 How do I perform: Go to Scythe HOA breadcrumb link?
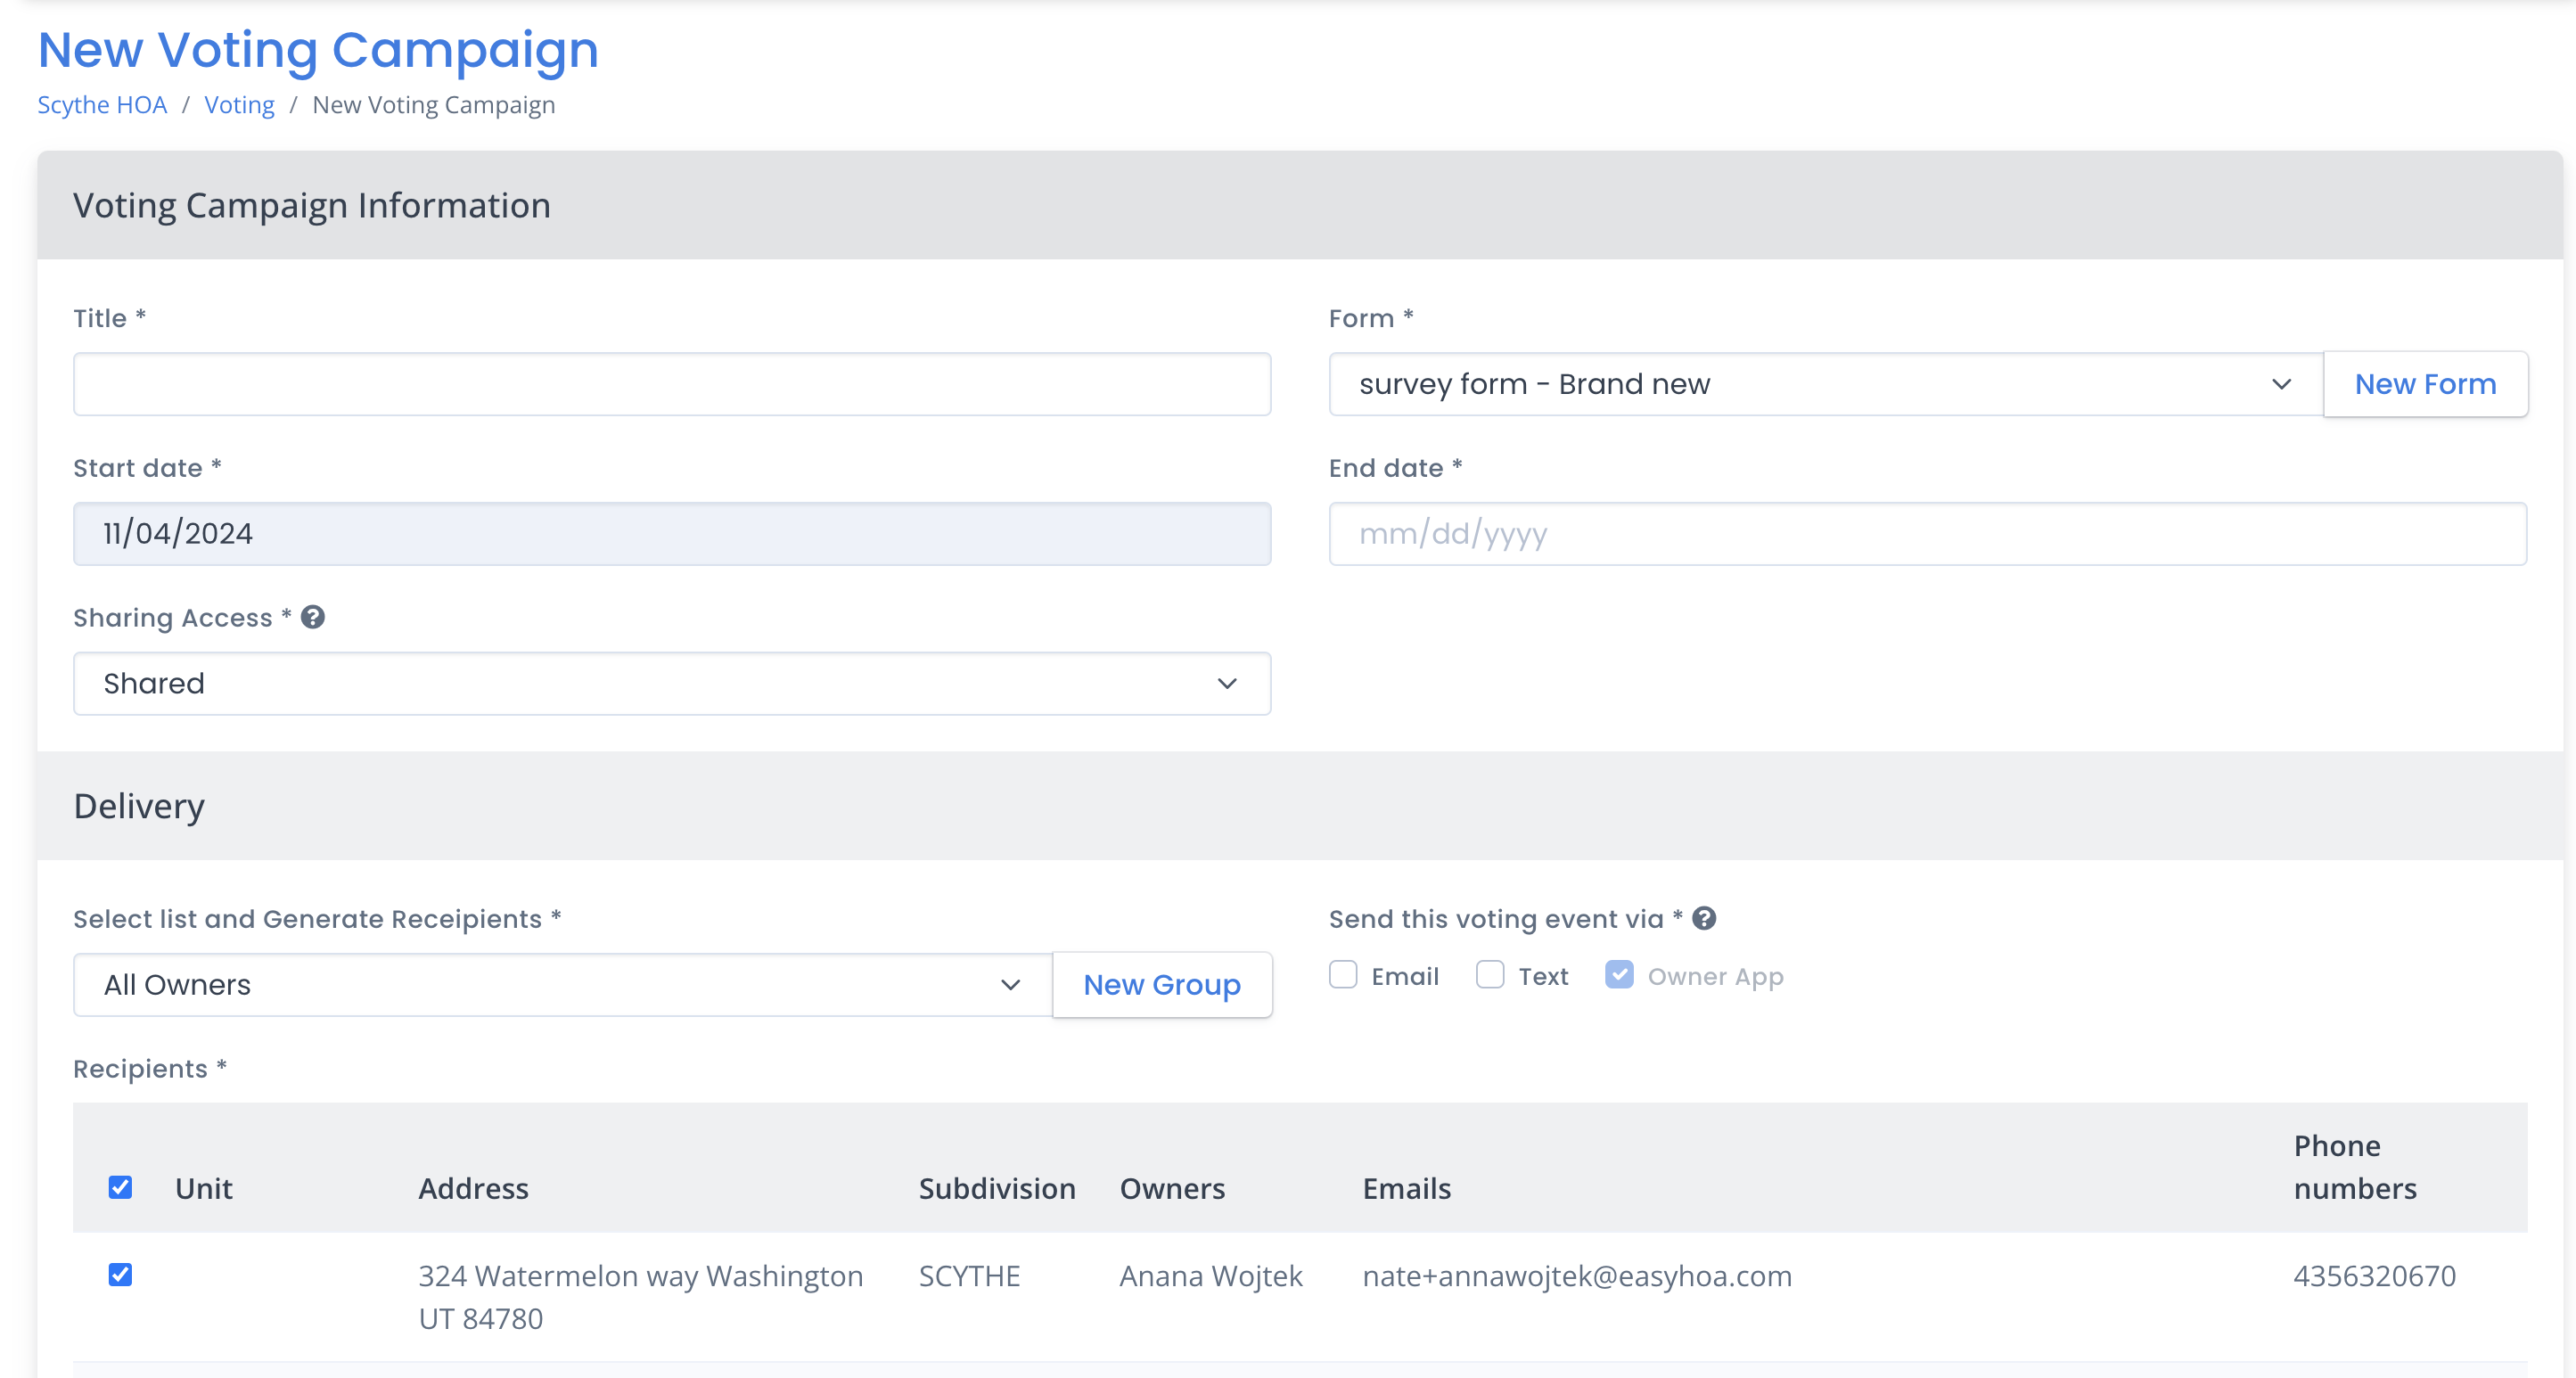[102, 105]
